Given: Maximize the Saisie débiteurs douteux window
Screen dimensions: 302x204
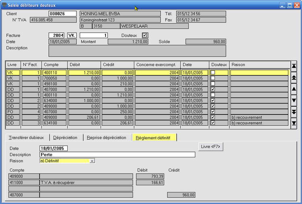Looking at the screenshot, I should [290, 5].
